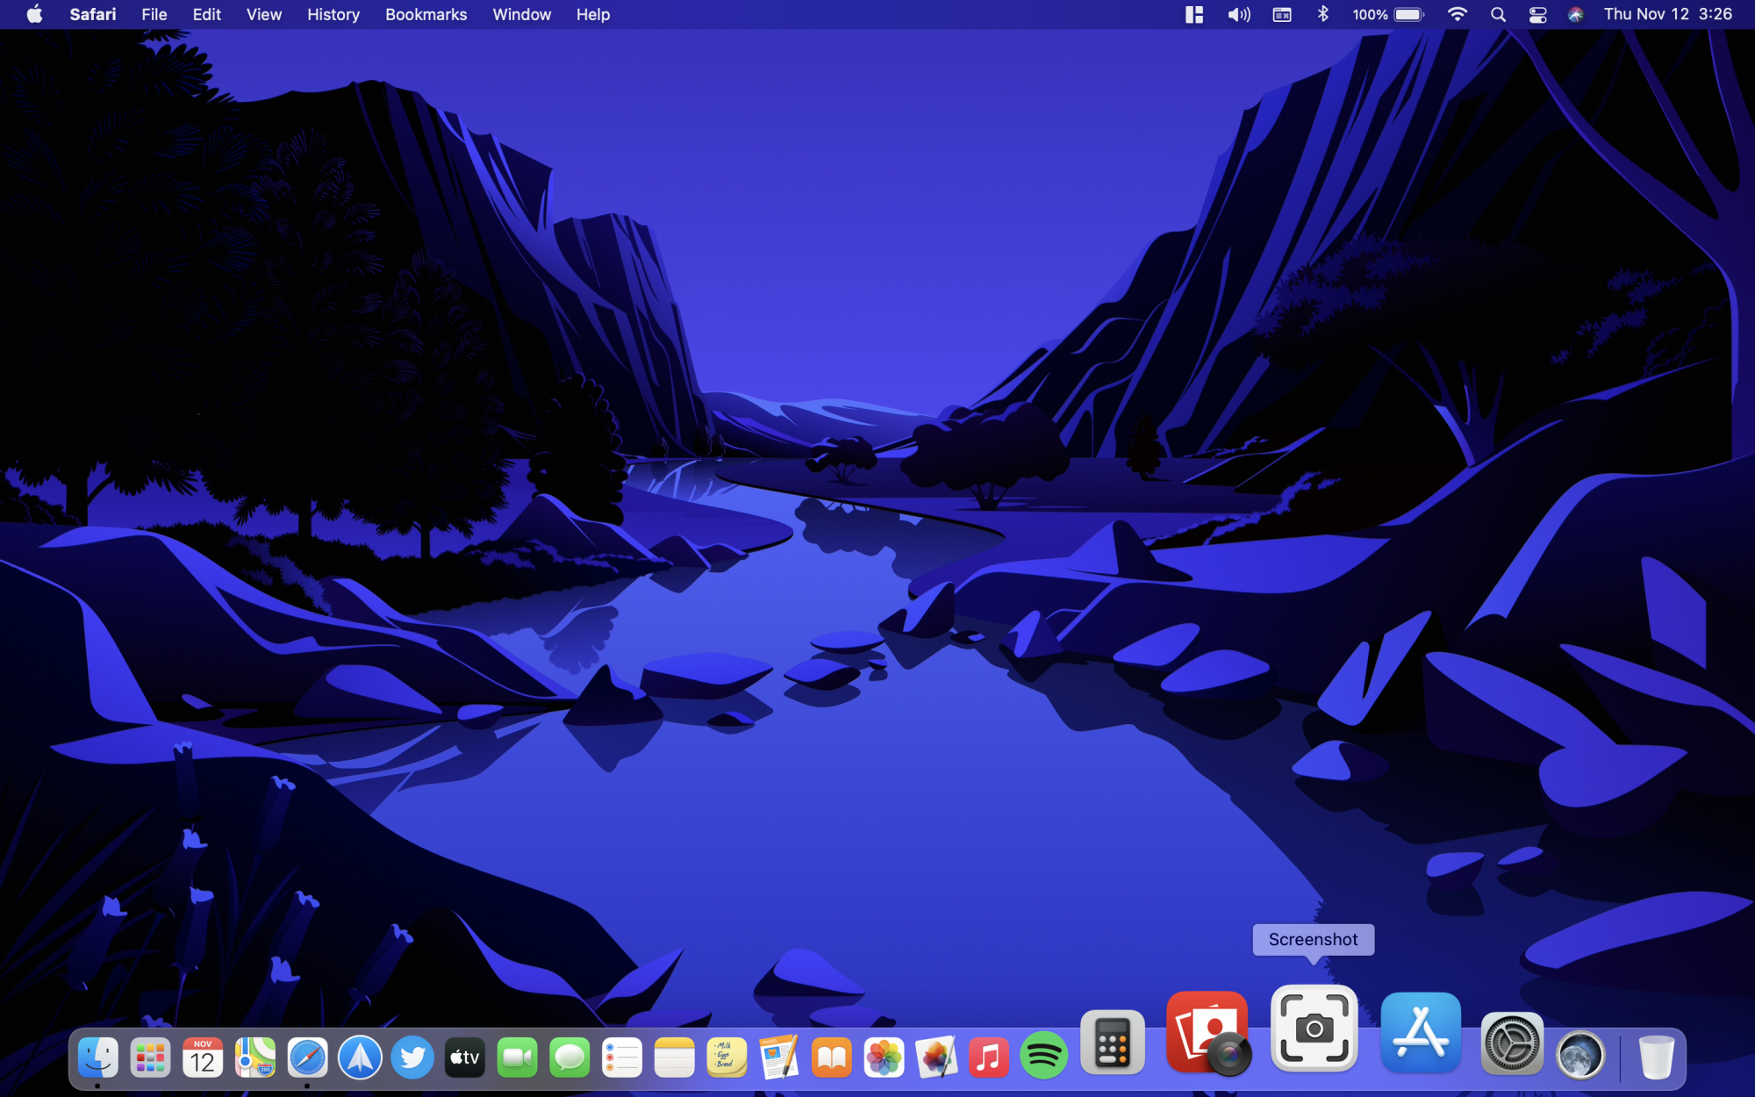This screenshot has width=1755, height=1097.
Task: Open the App Store dock icon
Action: click(1421, 1033)
